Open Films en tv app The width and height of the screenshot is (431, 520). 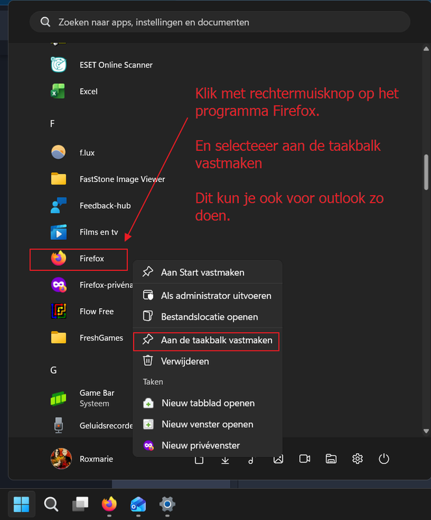[84, 232]
